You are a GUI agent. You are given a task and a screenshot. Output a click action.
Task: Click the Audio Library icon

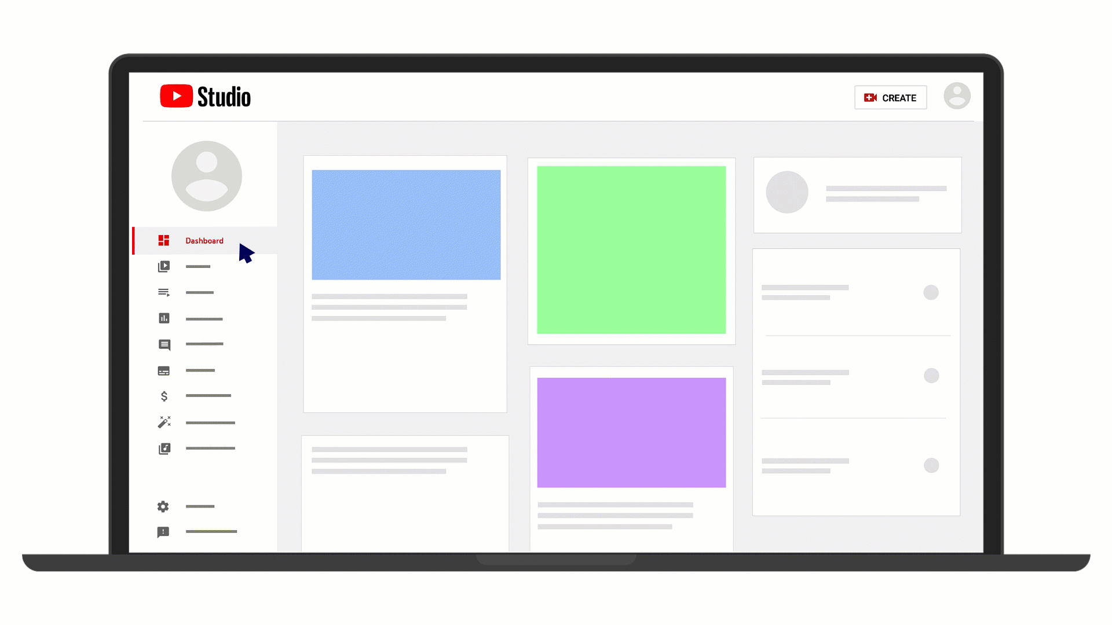tap(163, 448)
